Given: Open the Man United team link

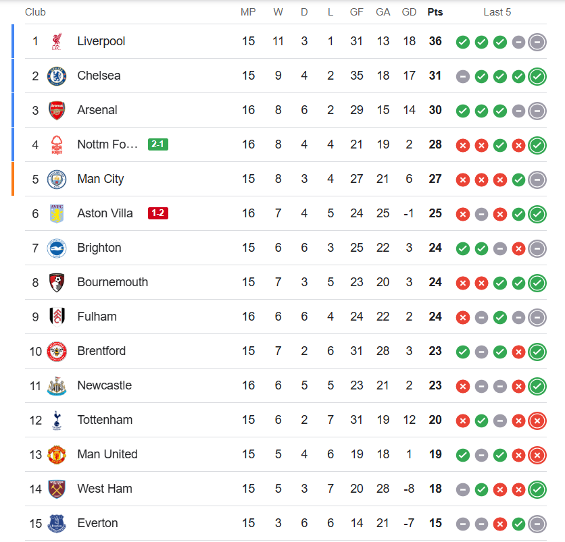Looking at the screenshot, I should (x=107, y=454).
